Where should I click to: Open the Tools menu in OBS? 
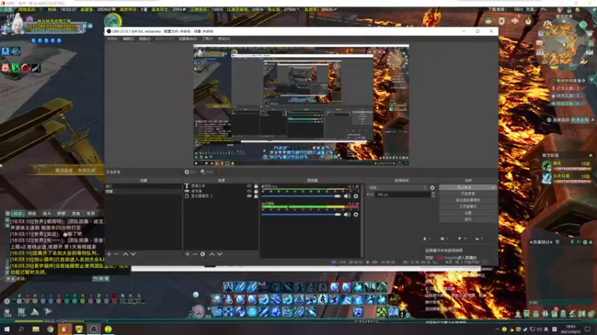pyautogui.click(x=207, y=39)
